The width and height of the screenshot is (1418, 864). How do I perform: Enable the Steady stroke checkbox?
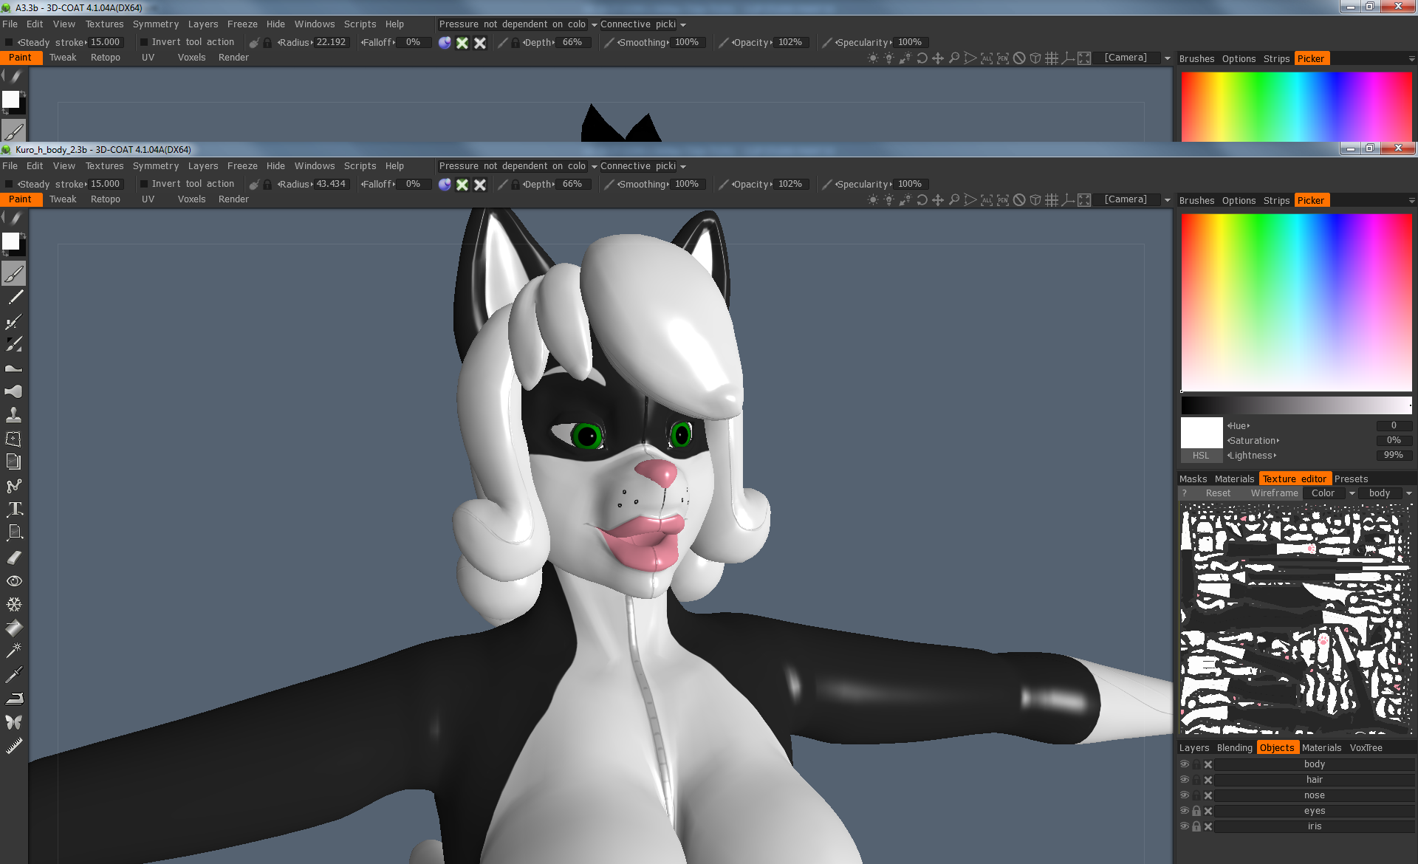(x=9, y=185)
